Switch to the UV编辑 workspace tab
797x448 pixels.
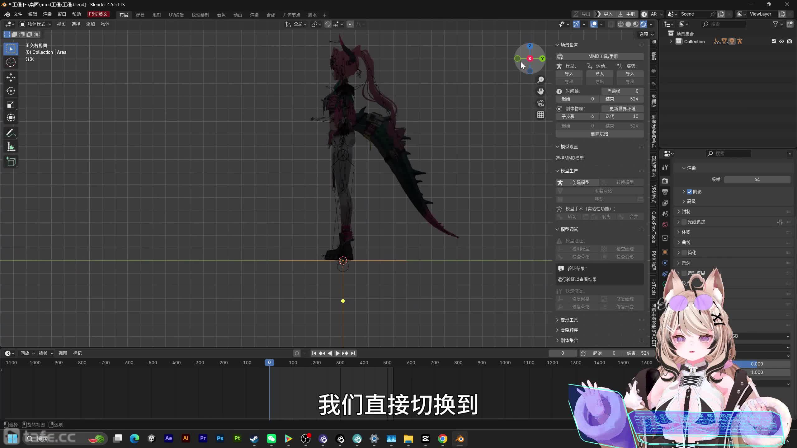(176, 15)
